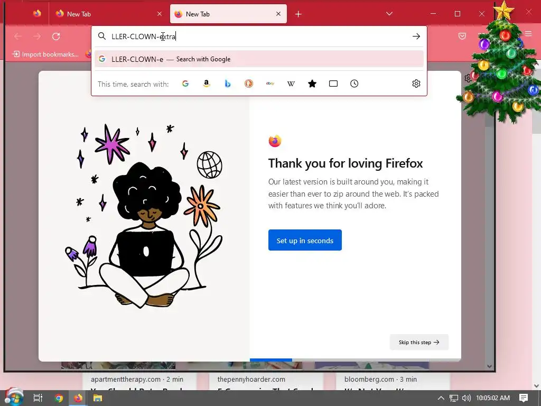Select the active New Tab tab
The height and width of the screenshot is (406, 541).
pyautogui.click(x=228, y=14)
